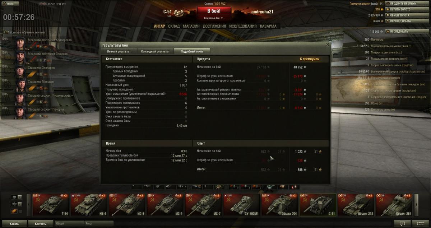Open crew member Криворогов's portrait
Image resolution: width=431 pixels, height=228 pixels.
click(20, 43)
